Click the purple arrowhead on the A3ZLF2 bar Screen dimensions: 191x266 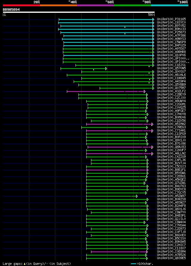pyautogui.click(x=144, y=91)
